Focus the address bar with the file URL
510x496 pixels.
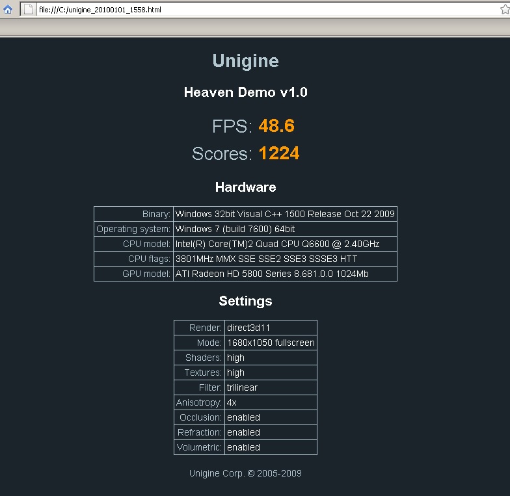(267, 10)
